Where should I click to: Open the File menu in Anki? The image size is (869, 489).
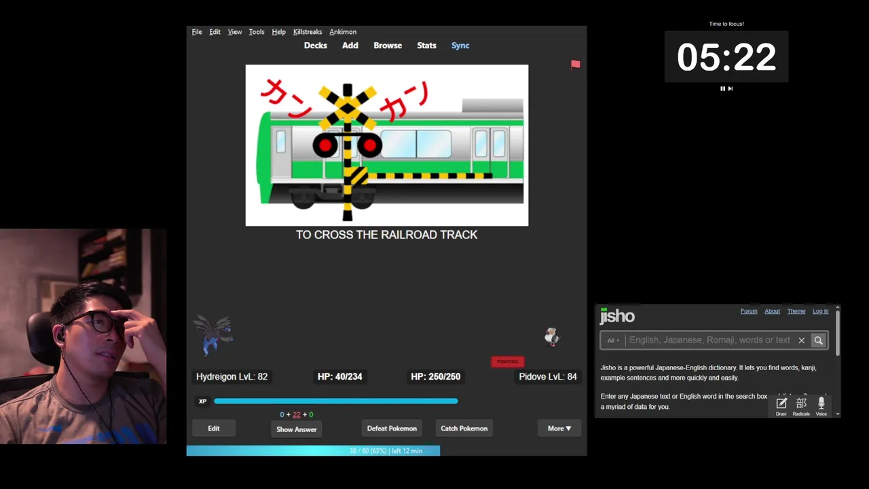coord(197,32)
